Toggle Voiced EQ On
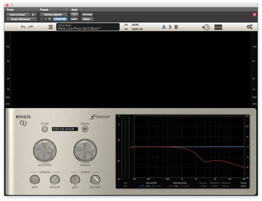 (x=148, y=186)
